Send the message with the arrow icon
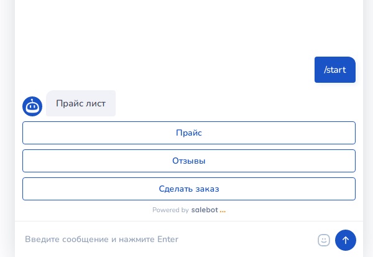The image size is (373, 257). (x=346, y=240)
